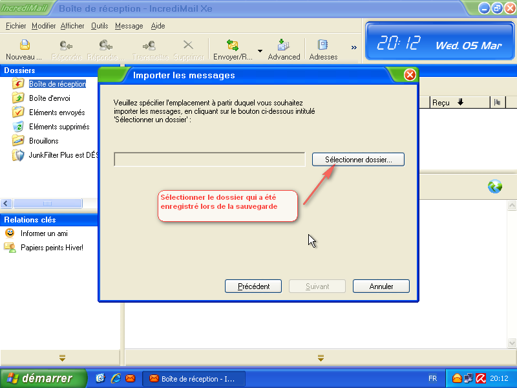Image resolution: width=517 pixels, height=388 pixels.
Task: Click the folder pane horizontal scrollbar thumb
Action: point(47,203)
